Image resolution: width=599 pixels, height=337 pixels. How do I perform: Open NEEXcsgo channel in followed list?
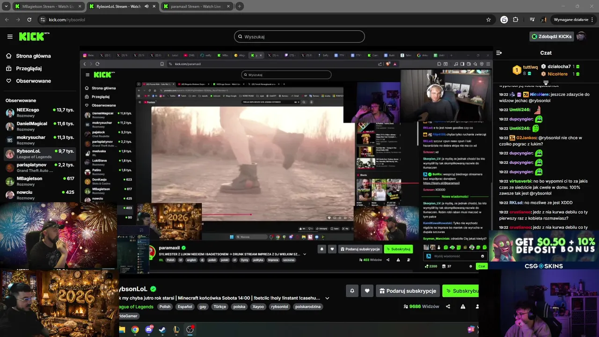40,112
